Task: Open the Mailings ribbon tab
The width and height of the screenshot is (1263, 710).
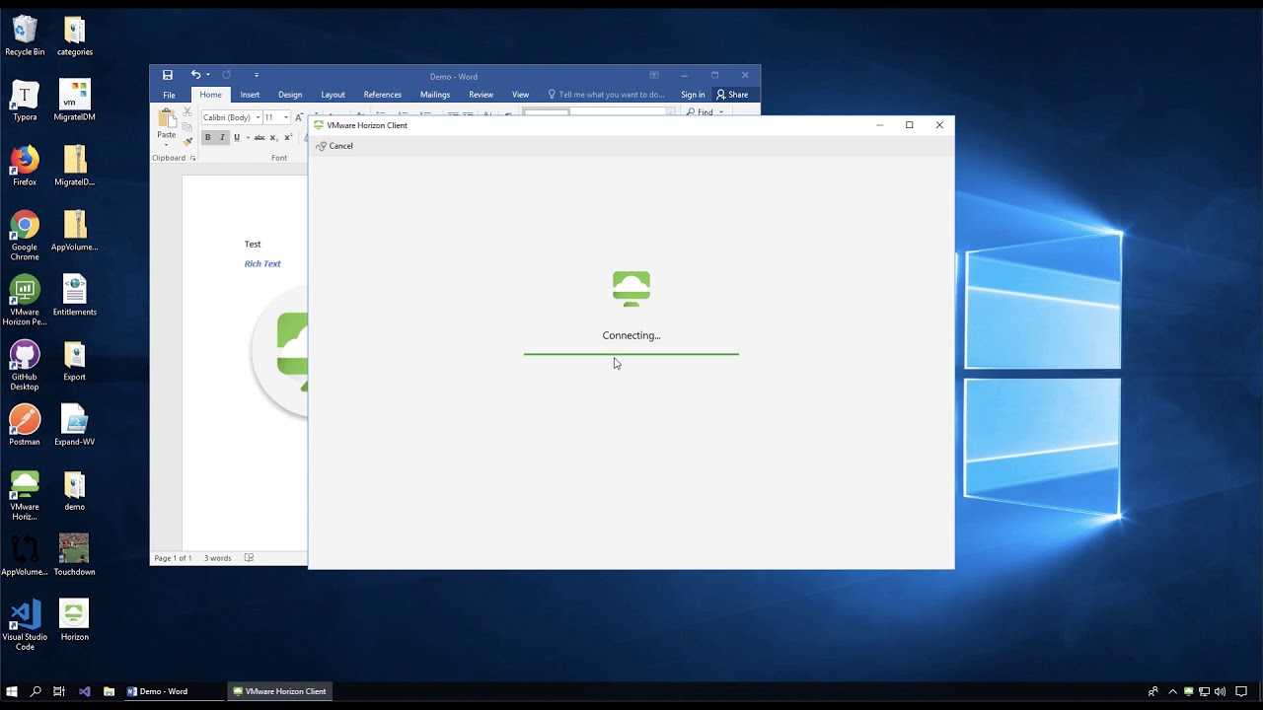Action: point(435,95)
